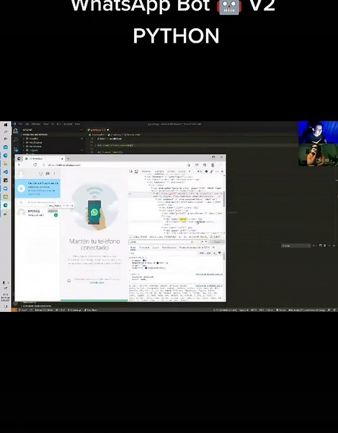Open VS Code terminal shell dropdown
The image size is (338, 433).
[296, 245]
